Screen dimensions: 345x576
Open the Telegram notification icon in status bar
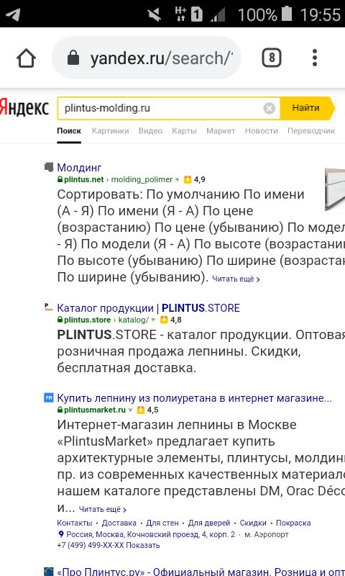tap(13, 14)
